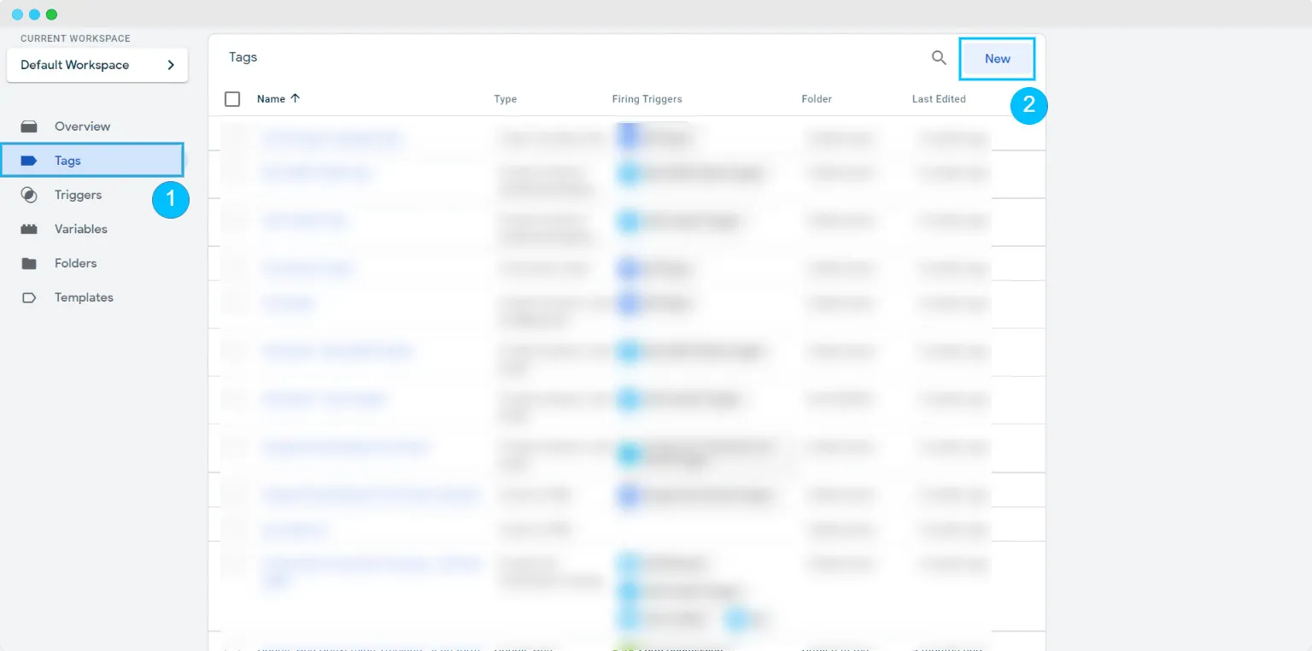Open the Default Workspace selector
1312x651 pixels.
pos(97,65)
